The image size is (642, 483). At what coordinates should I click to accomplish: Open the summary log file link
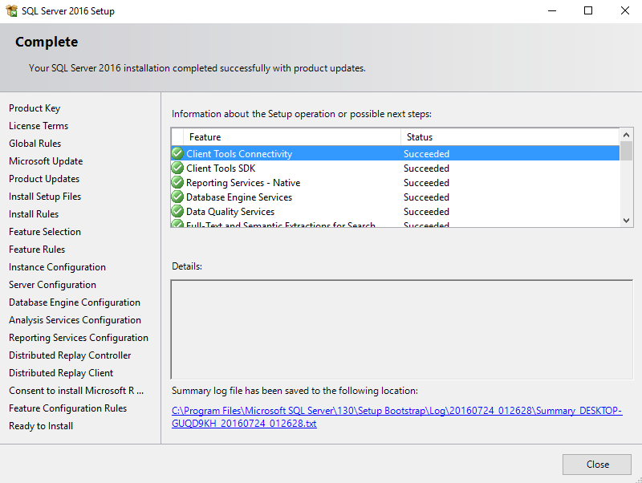[396, 411]
